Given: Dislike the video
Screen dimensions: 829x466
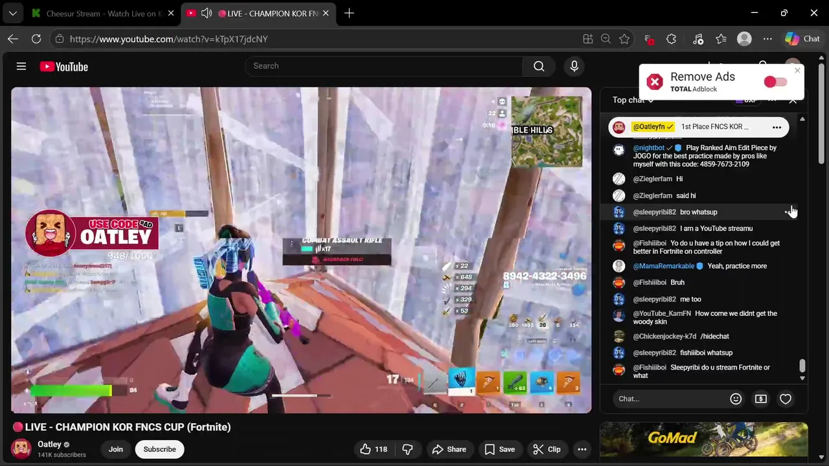Looking at the screenshot, I should point(408,449).
